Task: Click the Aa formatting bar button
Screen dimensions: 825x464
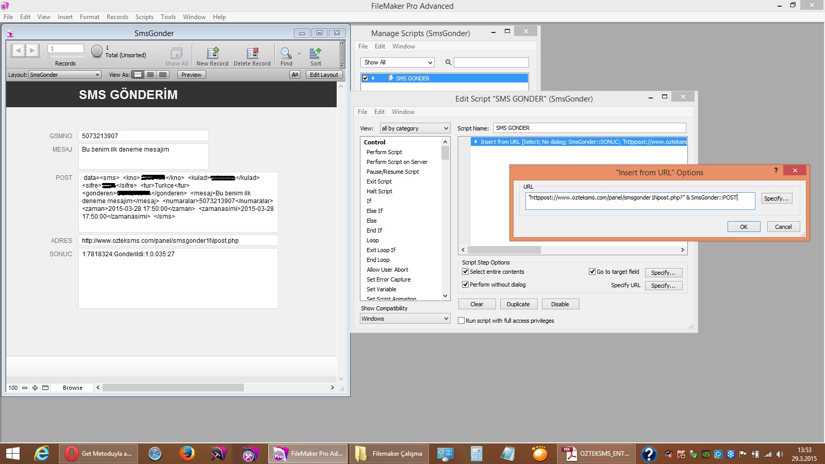Action: [295, 75]
